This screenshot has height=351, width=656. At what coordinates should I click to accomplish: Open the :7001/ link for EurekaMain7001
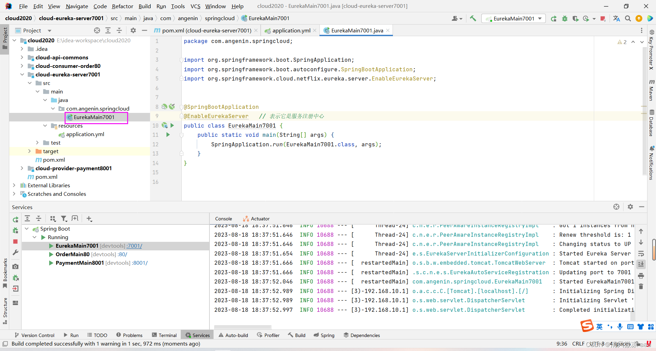(x=134, y=246)
